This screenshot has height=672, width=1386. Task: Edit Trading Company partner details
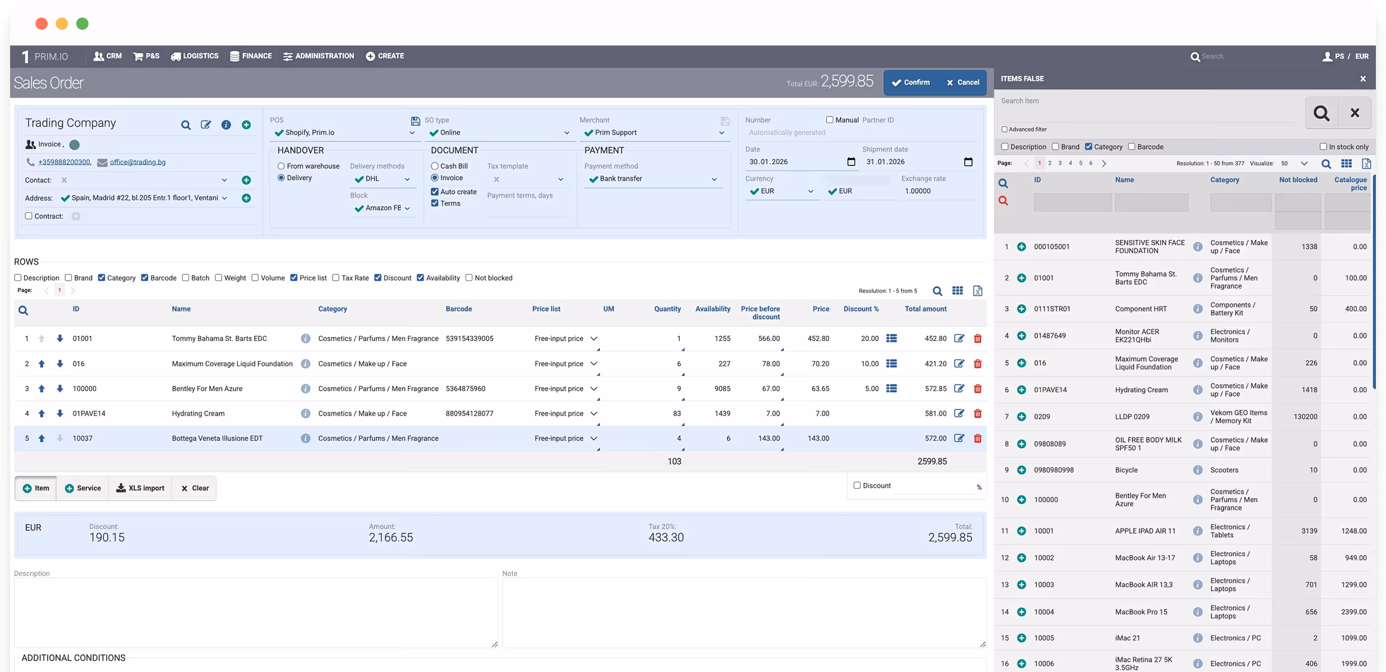[x=206, y=125]
